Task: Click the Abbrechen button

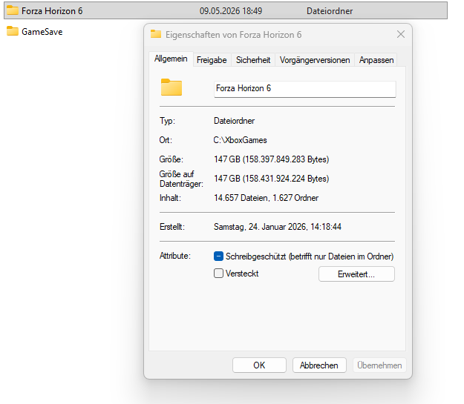Action: 319,365
